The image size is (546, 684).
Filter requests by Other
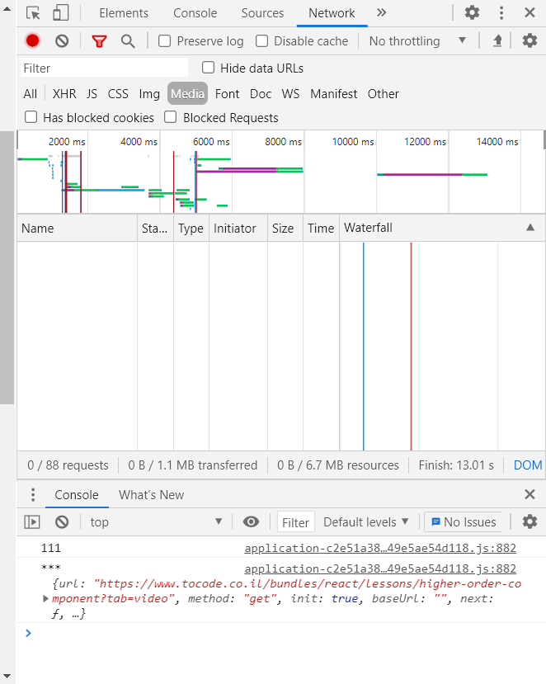point(384,94)
